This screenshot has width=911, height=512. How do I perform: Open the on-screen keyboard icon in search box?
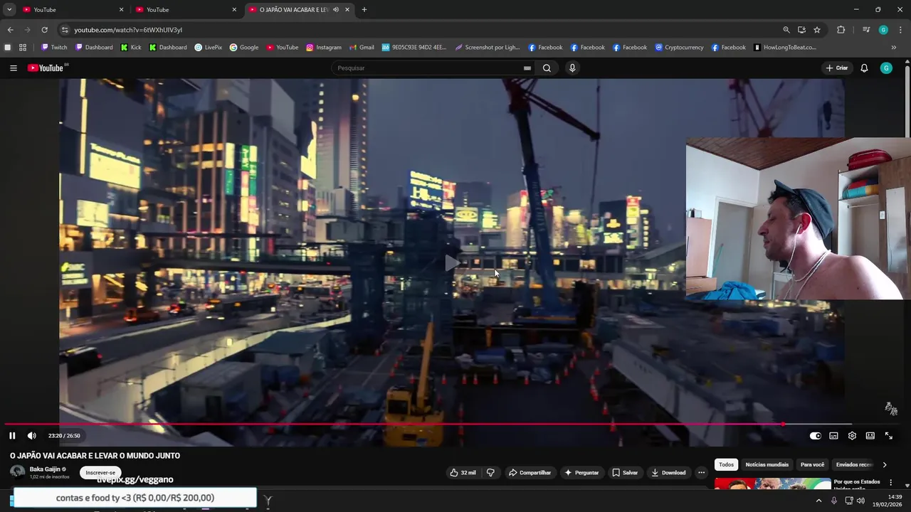coord(527,68)
